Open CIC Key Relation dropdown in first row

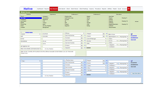(x=53, y=49)
